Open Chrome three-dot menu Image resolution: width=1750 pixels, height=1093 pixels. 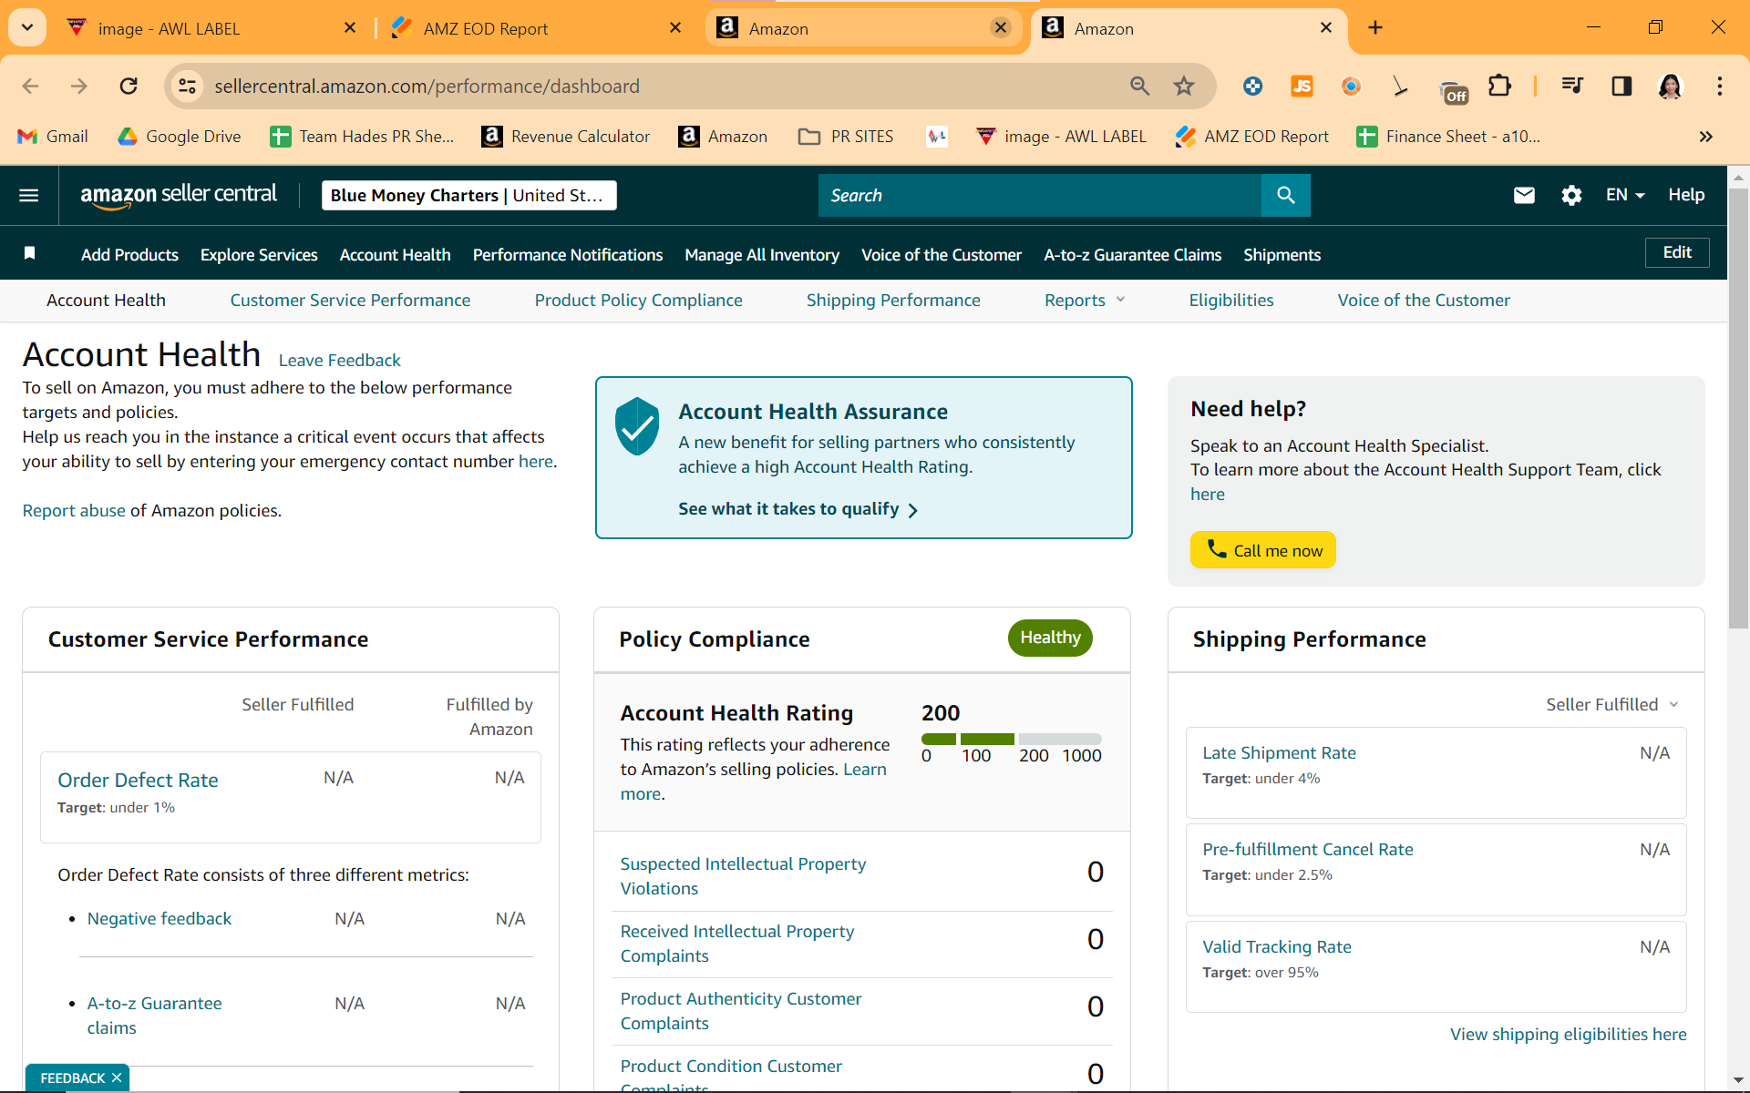[x=1720, y=86]
